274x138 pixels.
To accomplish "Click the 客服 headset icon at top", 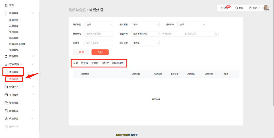I will (236, 8).
